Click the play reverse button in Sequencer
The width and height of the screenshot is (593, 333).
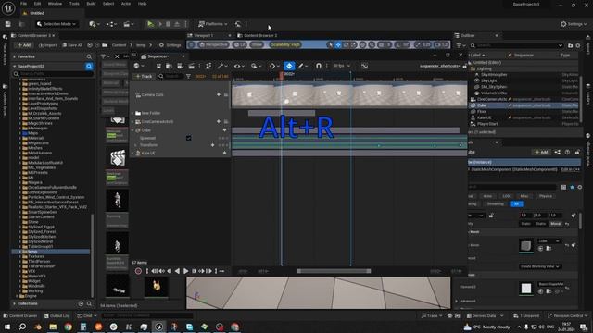pos(177,271)
